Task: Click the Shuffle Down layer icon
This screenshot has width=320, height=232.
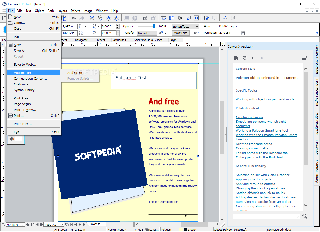Action: pos(117,18)
